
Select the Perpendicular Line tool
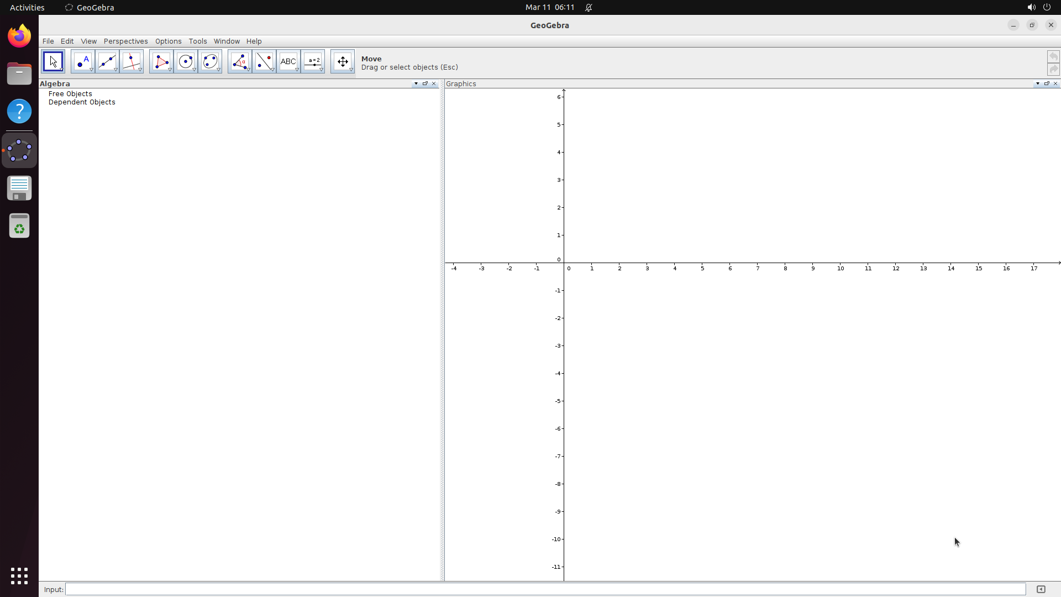click(132, 61)
